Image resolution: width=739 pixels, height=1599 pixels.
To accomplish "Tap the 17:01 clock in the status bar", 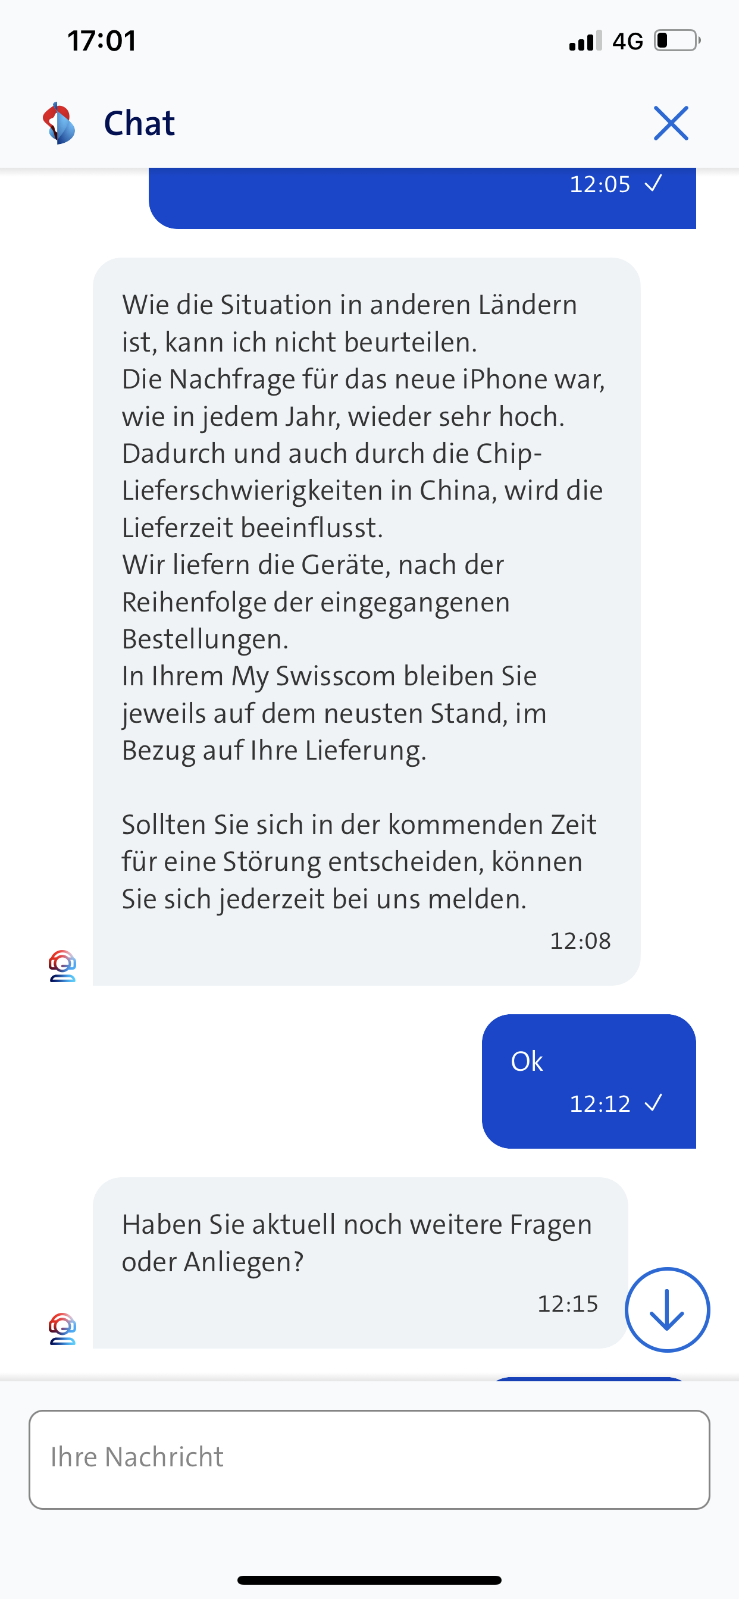I will click(x=102, y=41).
